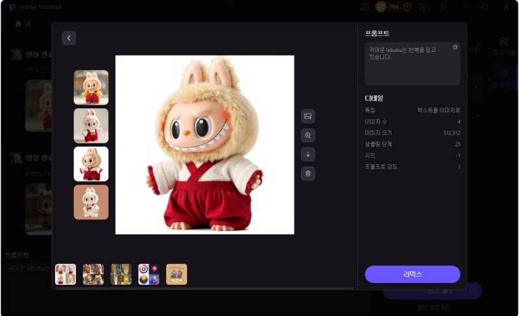Screen dimensions: 519x316
Task: Click the 시드 label
Action: 370,156
